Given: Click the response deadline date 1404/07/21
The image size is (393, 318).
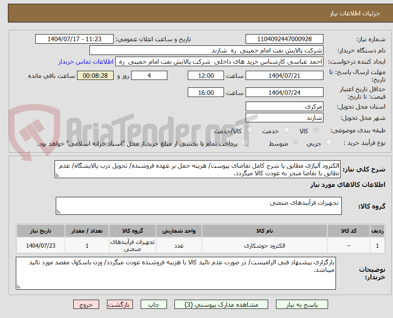Looking at the screenshot, I should pos(284,75).
